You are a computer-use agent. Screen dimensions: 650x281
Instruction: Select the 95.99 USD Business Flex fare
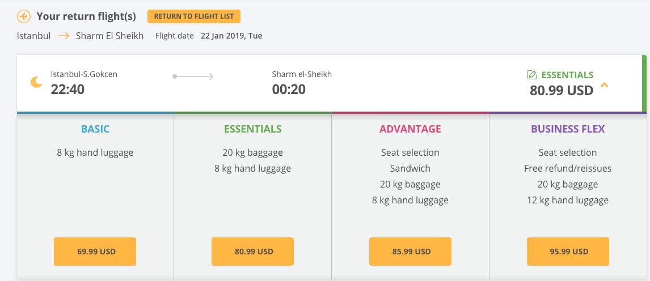click(x=568, y=251)
